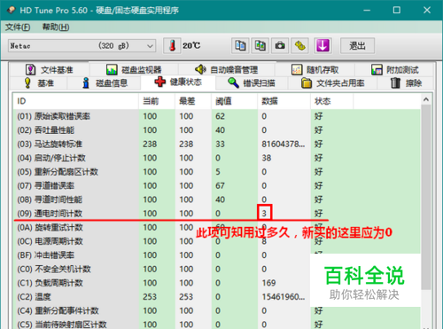Switch to the 随机存取 tab
The image size is (443, 329).
[x=315, y=70]
